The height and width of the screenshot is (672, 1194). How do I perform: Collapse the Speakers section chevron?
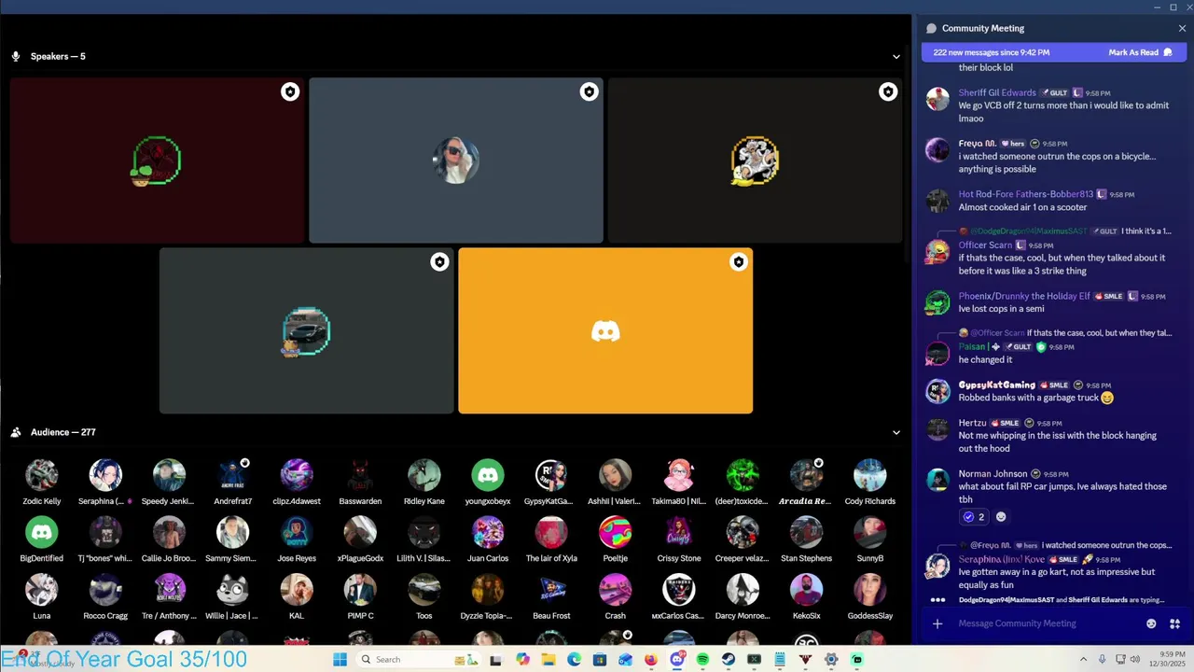(x=896, y=56)
